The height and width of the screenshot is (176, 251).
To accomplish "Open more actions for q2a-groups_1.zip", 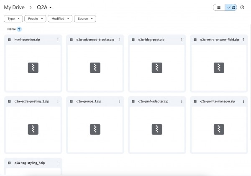I will 120,101.
